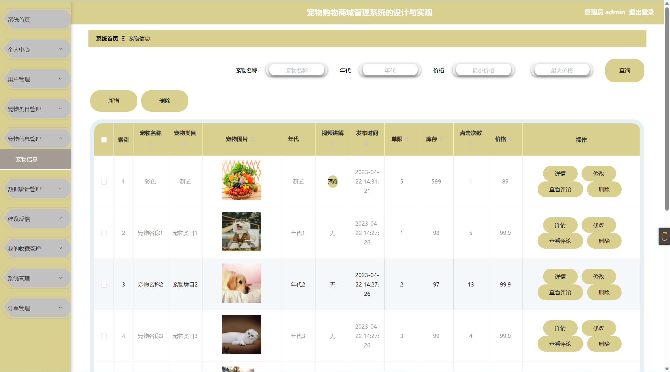This screenshot has width=670, height=372.
Task: Open the white cat thumbnail in row 宠物名称3
Action: [x=241, y=335]
